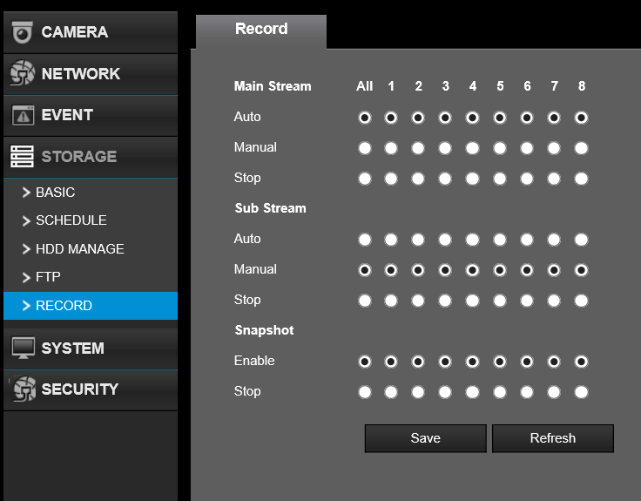Viewport: 641px width, 501px height.
Task: Collapse the STORAGE menu section
Action: coord(91,157)
